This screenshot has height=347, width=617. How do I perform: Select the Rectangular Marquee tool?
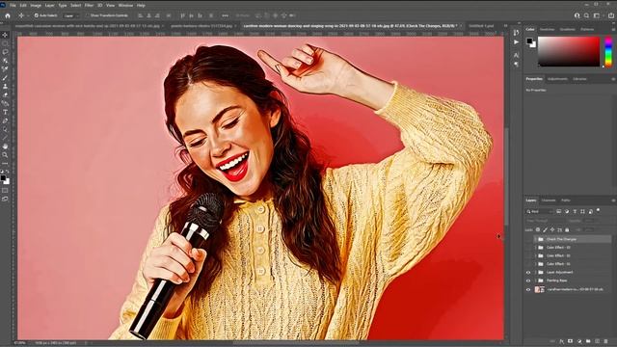click(5, 43)
